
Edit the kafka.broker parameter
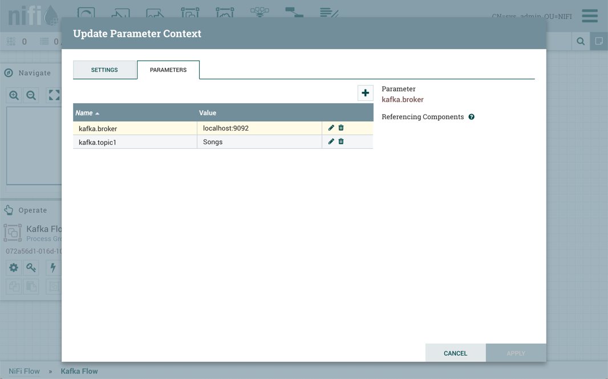coord(331,128)
